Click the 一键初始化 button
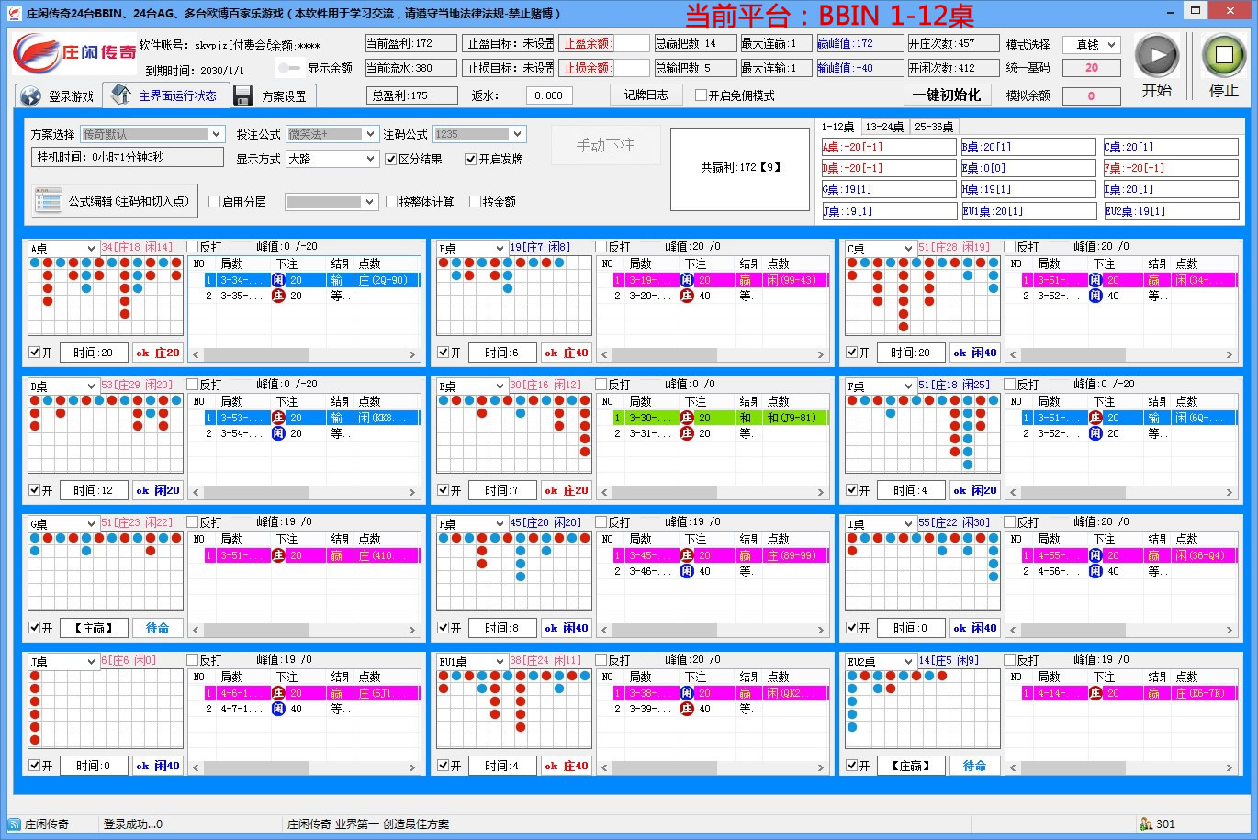 tap(947, 95)
